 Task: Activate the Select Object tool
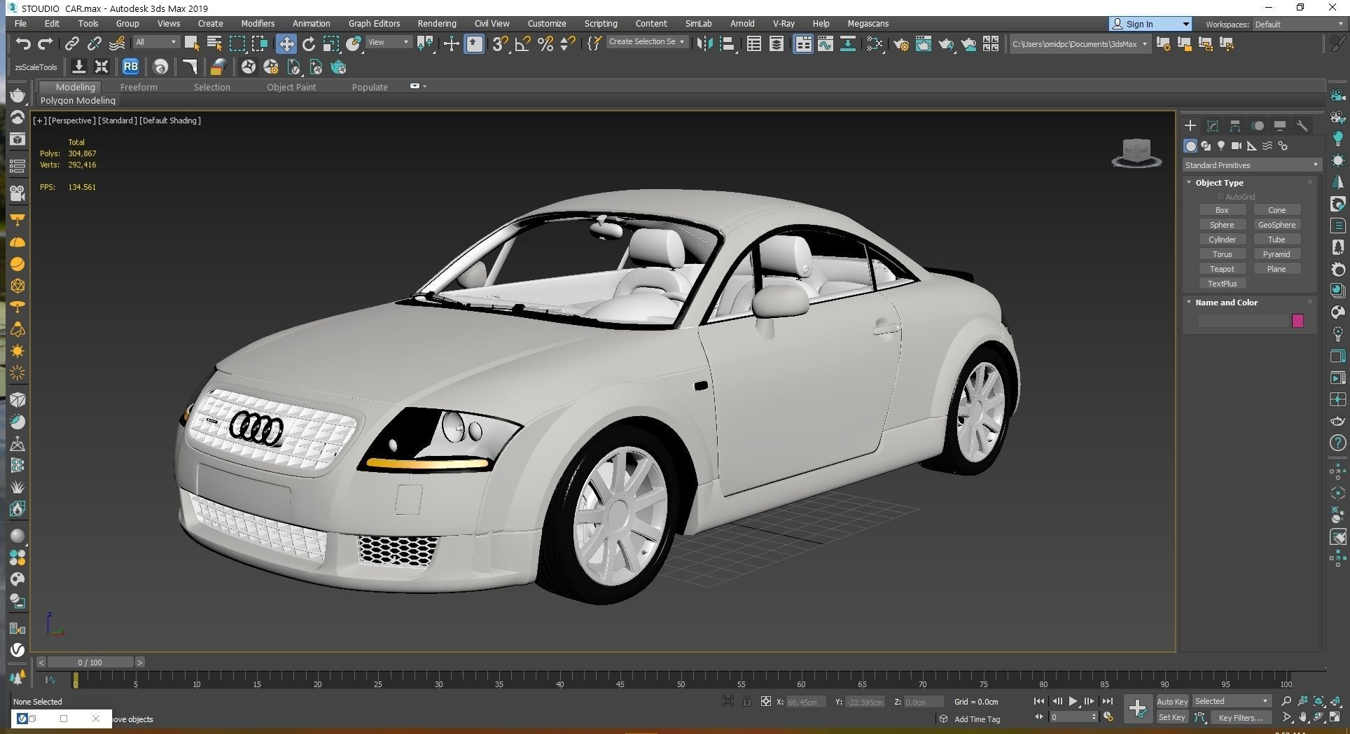pos(192,43)
